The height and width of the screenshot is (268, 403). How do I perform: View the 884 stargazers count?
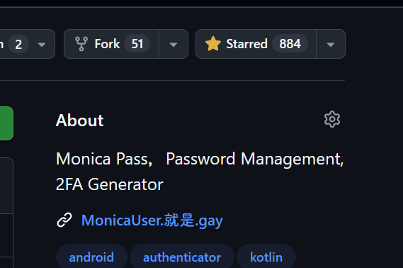coord(290,44)
